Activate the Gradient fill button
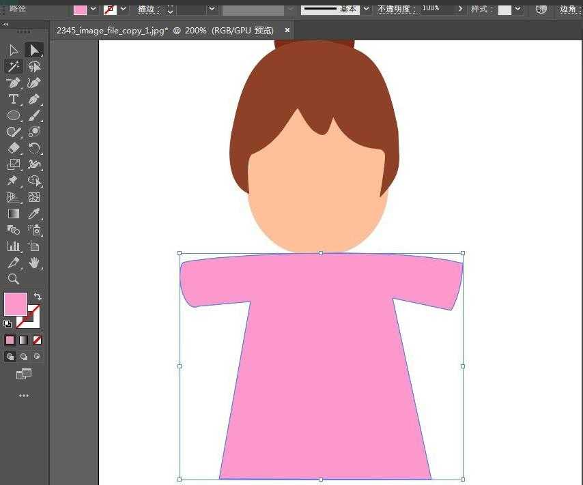This screenshot has width=583, height=485. (x=23, y=340)
